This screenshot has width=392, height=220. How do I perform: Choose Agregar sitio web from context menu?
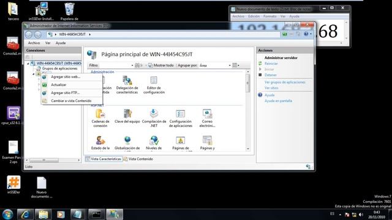tap(72, 77)
